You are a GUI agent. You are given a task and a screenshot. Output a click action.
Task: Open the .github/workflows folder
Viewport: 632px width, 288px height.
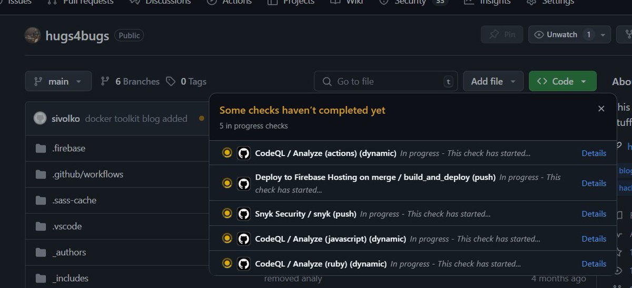(x=87, y=174)
